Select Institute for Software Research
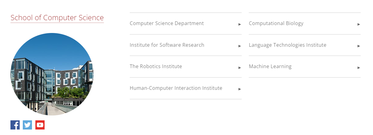Image resolution: width=373 pixels, height=135 pixels. pos(167,45)
